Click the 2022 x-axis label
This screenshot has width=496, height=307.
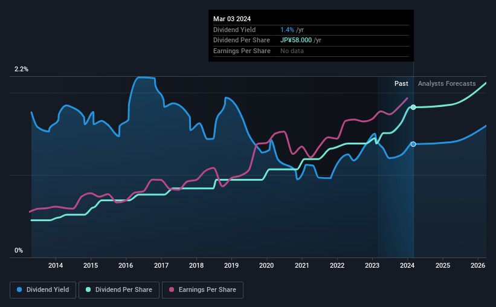pyautogui.click(x=337, y=265)
